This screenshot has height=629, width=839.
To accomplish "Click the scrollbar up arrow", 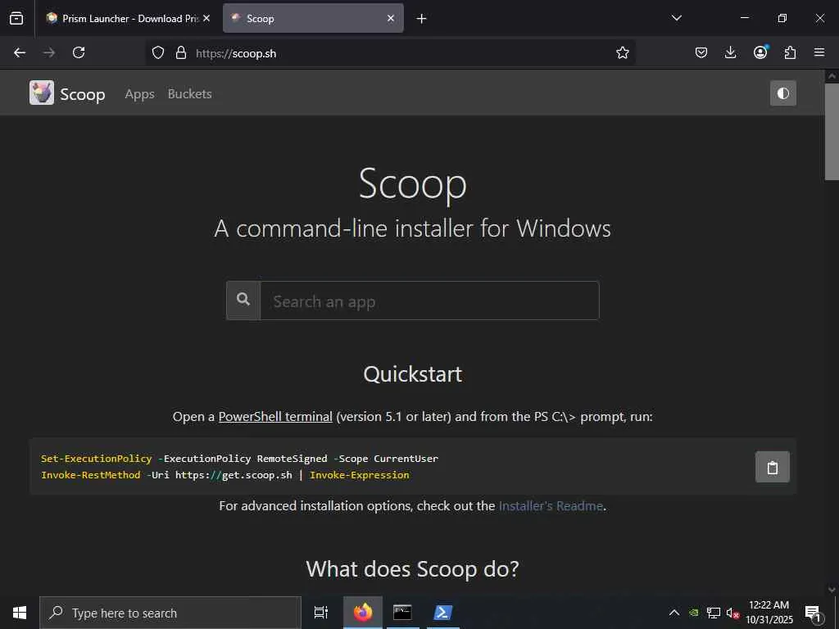I will point(832,76).
